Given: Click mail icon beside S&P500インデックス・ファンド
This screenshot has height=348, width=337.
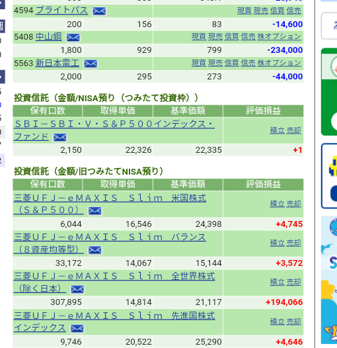Looking at the screenshot, I should [60, 138].
